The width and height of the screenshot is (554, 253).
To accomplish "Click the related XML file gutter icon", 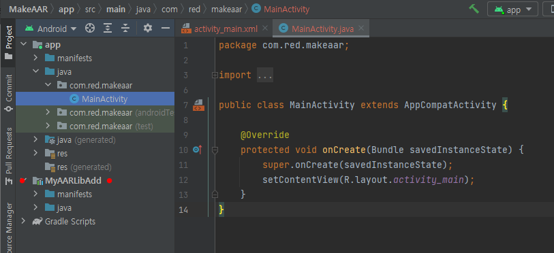I will point(198,105).
